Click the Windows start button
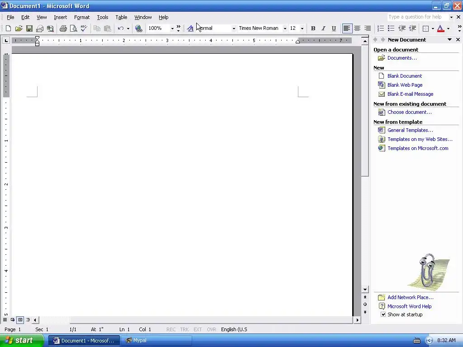The width and height of the screenshot is (463, 347). (x=22, y=341)
